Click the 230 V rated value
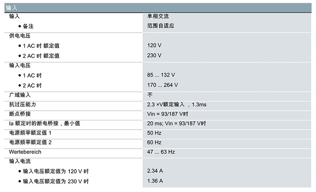The height and width of the screenshot is (192, 316). [x=154, y=55]
